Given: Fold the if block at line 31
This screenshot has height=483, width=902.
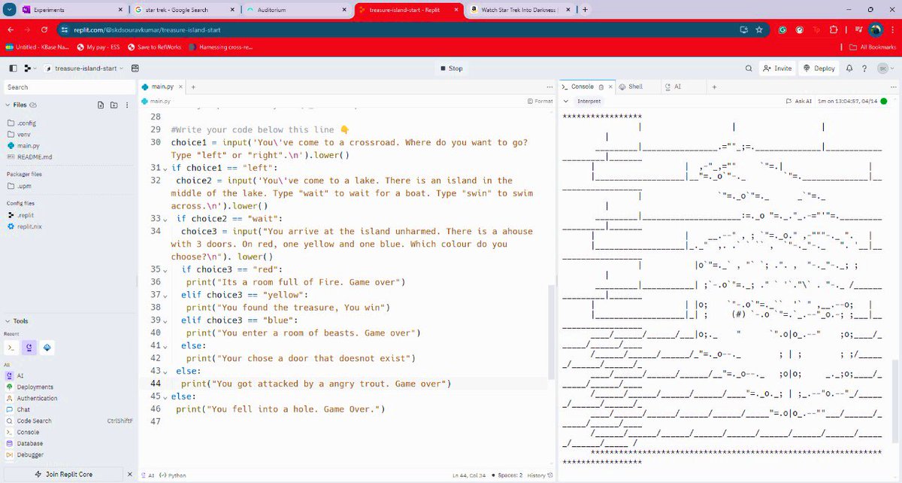Looking at the screenshot, I should (166, 168).
